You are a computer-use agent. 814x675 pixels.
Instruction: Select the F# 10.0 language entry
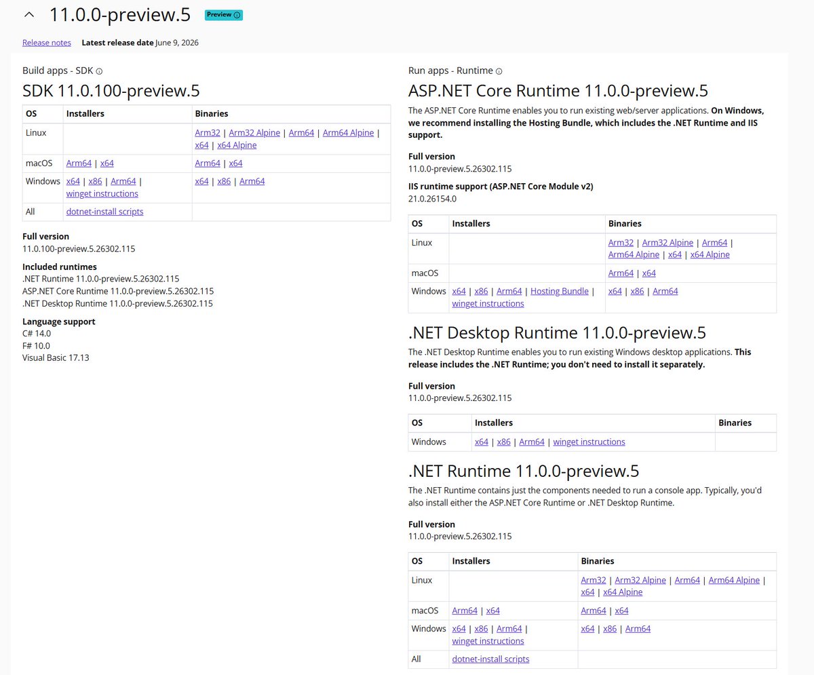point(36,346)
